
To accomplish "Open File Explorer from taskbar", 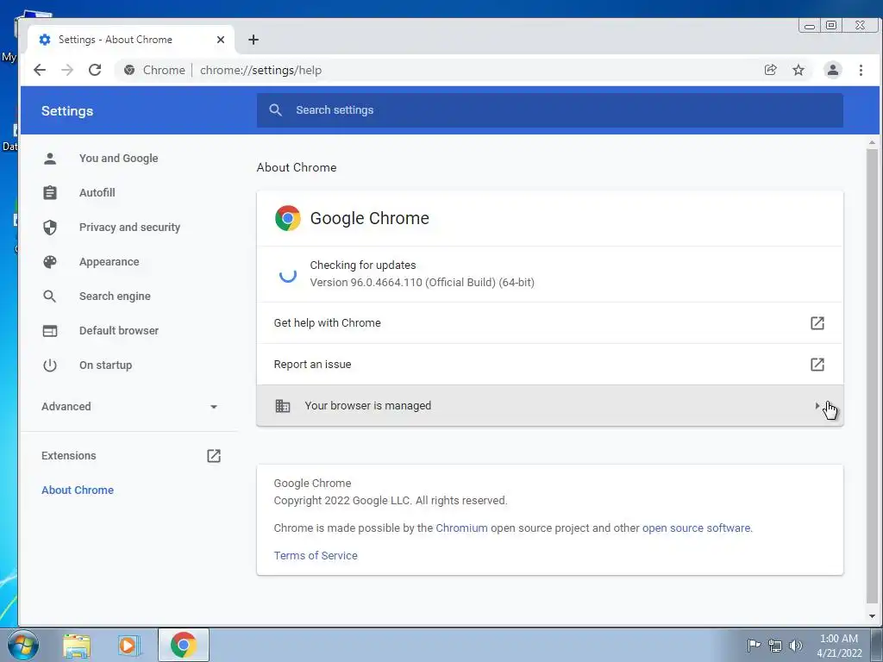I will click(77, 645).
